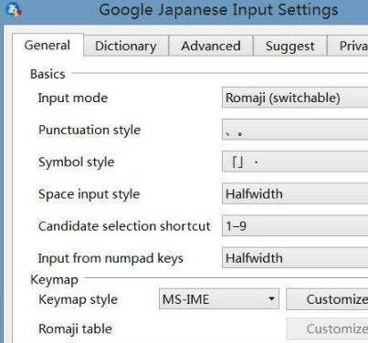The image size is (368, 343).
Task: Open the MS-IME Keymap style dropdown arrow
Action: pos(271,299)
